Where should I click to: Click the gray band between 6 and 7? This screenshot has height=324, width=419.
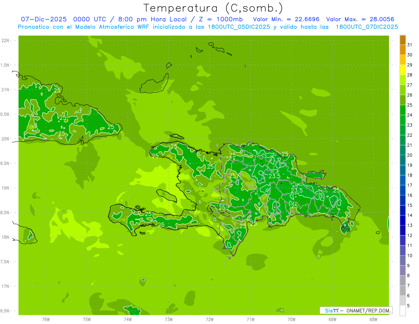pyautogui.click(x=403, y=290)
